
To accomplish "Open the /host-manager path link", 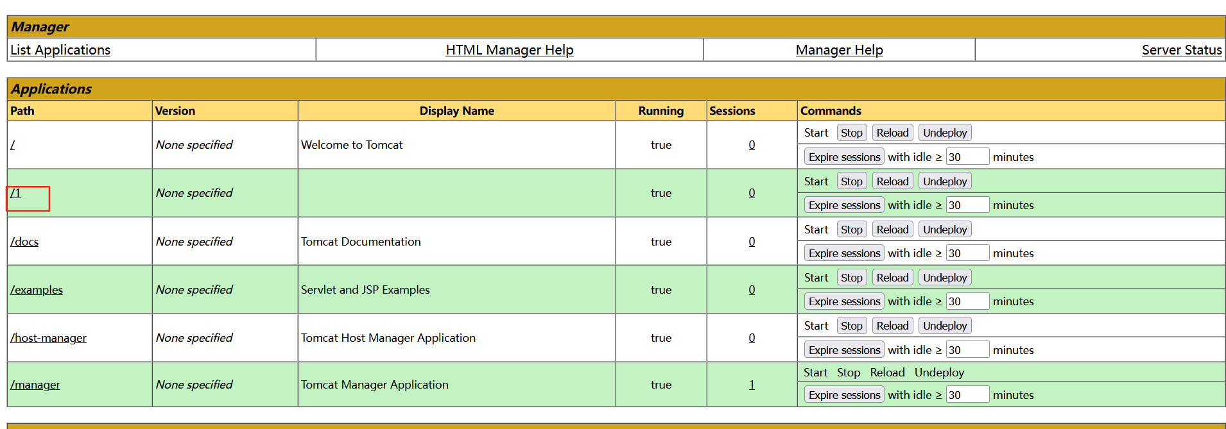I will tap(48, 338).
